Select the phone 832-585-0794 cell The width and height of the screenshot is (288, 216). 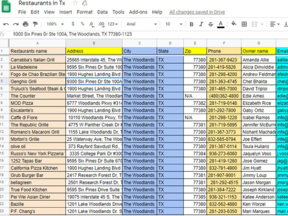224,139
